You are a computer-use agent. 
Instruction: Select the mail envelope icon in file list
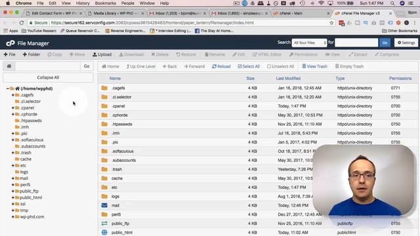click(x=104, y=205)
